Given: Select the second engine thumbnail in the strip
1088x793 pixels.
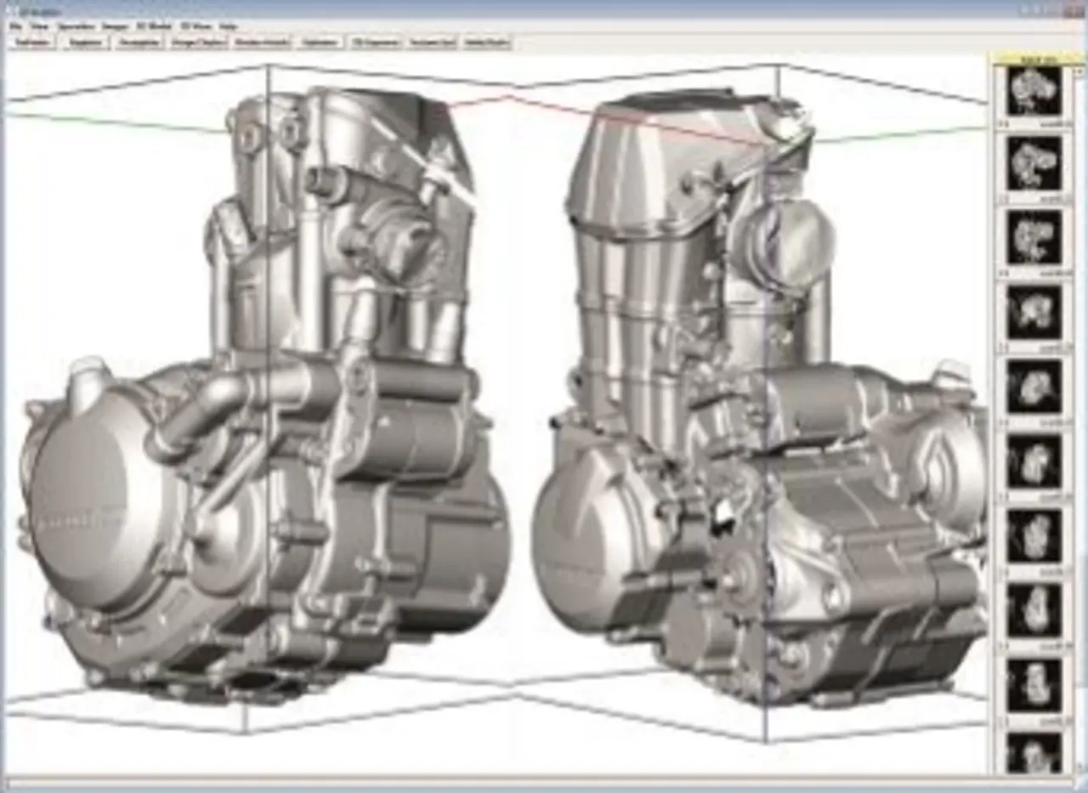Looking at the screenshot, I should pyautogui.click(x=1034, y=162).
